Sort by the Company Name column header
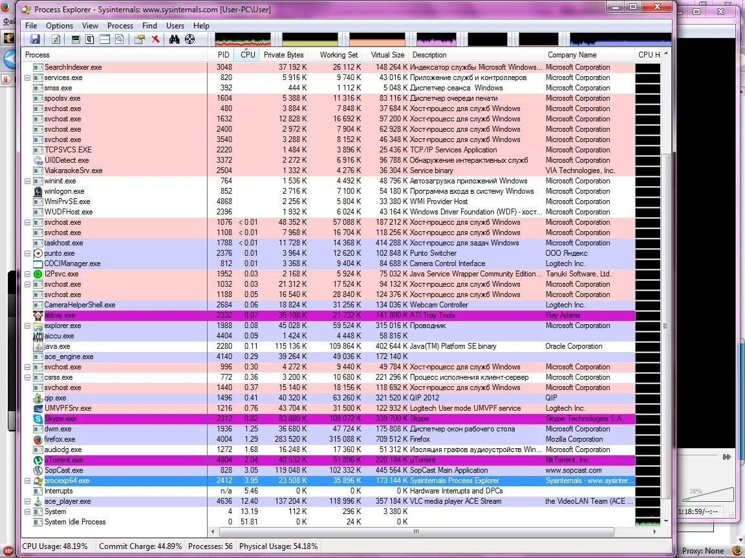This screenshot has height=558, width=745. 572,55
